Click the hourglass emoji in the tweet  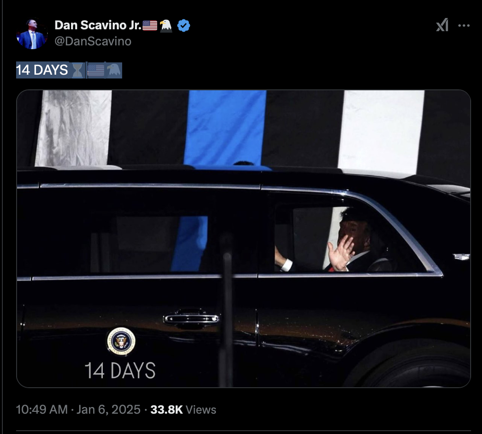click(77, 70)
